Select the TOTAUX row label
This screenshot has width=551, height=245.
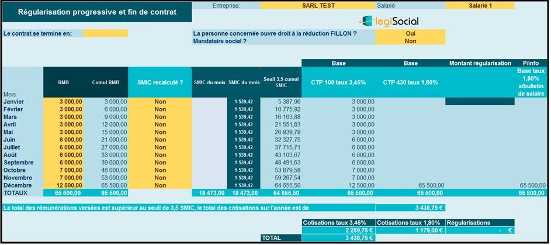23,193
